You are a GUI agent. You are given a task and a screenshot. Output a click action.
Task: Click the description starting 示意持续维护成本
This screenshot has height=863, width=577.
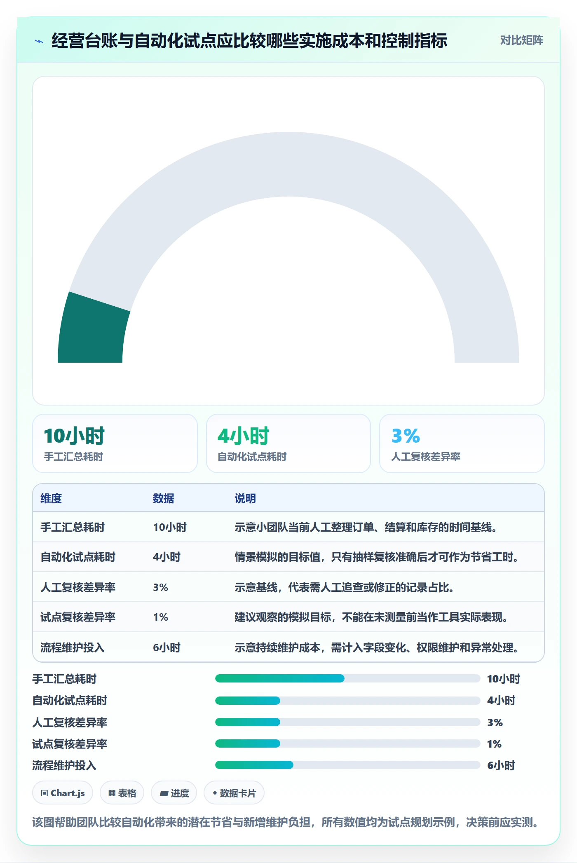coord(377,647)
